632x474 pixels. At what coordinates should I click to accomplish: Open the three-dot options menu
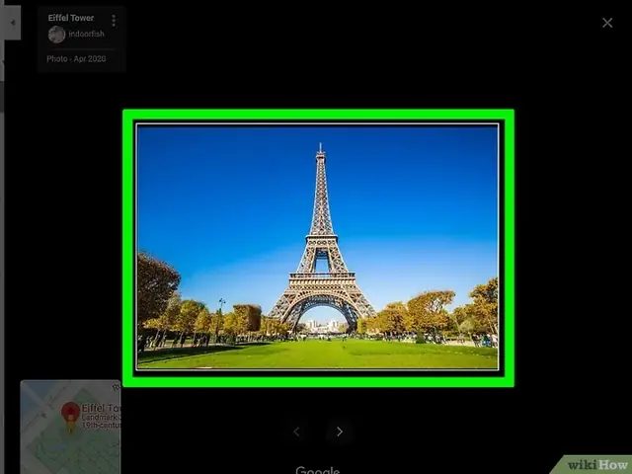click(114, 20)
